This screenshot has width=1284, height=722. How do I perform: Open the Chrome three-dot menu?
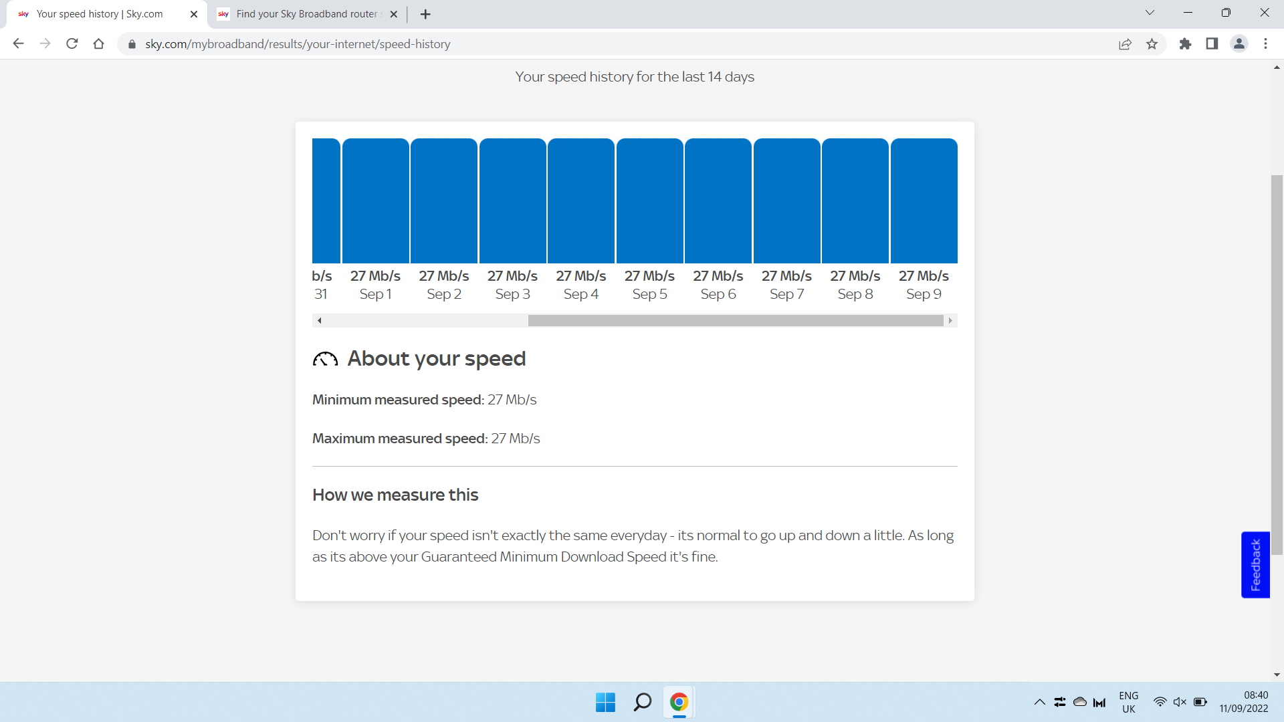click(x=1265, y=44)
